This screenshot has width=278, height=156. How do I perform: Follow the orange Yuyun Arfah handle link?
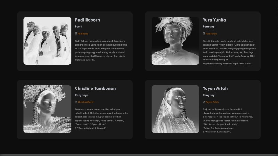pos(212,102)
